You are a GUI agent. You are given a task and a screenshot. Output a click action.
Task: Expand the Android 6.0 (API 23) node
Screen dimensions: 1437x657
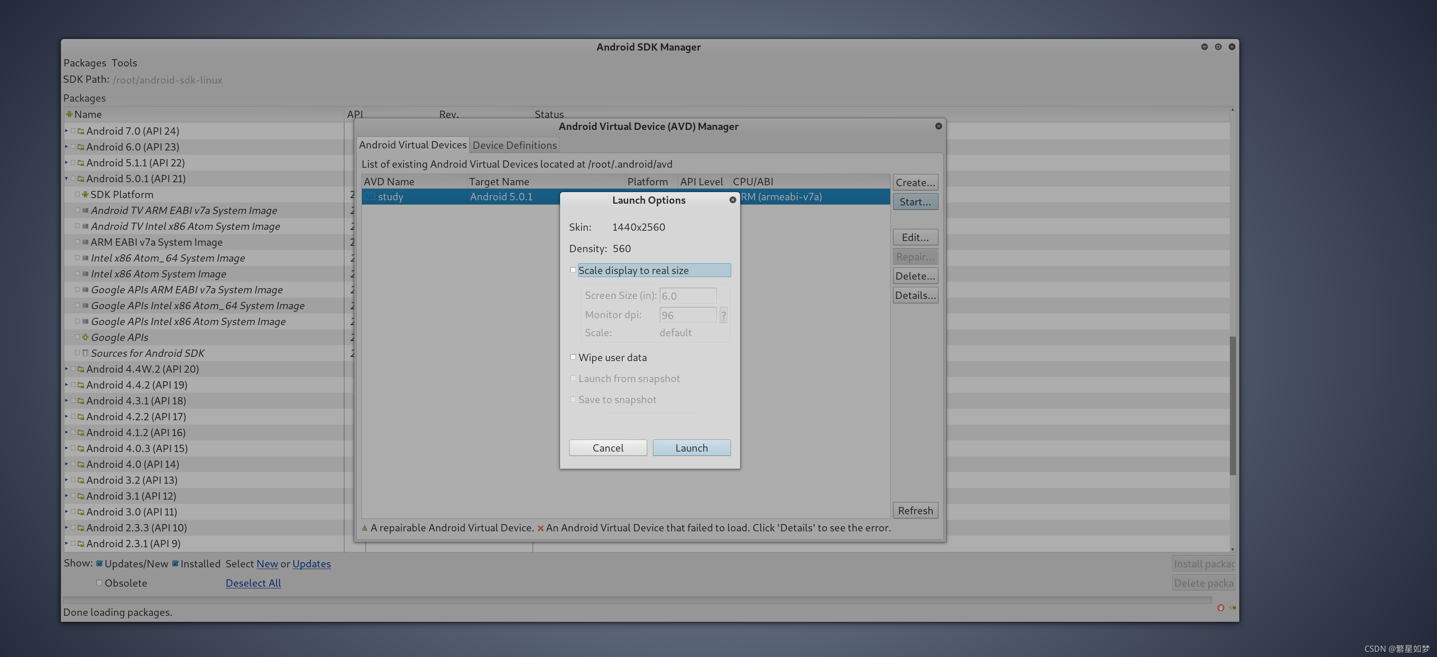pyautogui.click(x=66, y=147)
